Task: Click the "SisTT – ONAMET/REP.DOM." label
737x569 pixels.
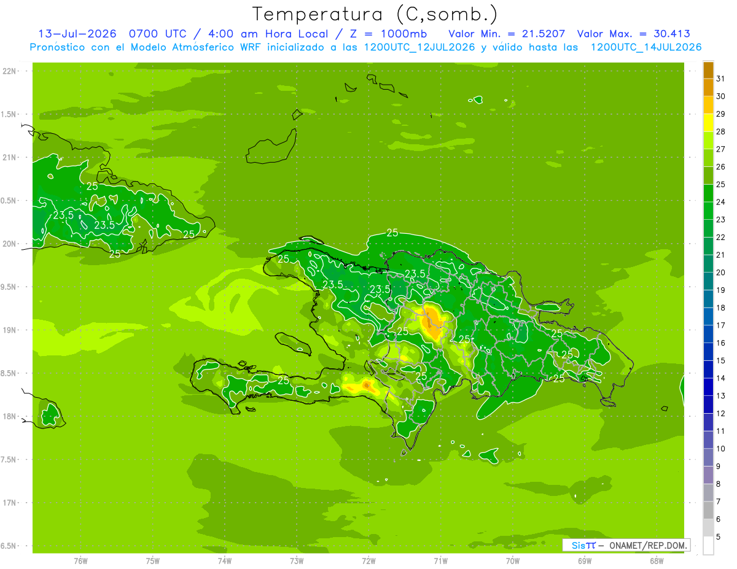Action: click(x=626, y=545)
